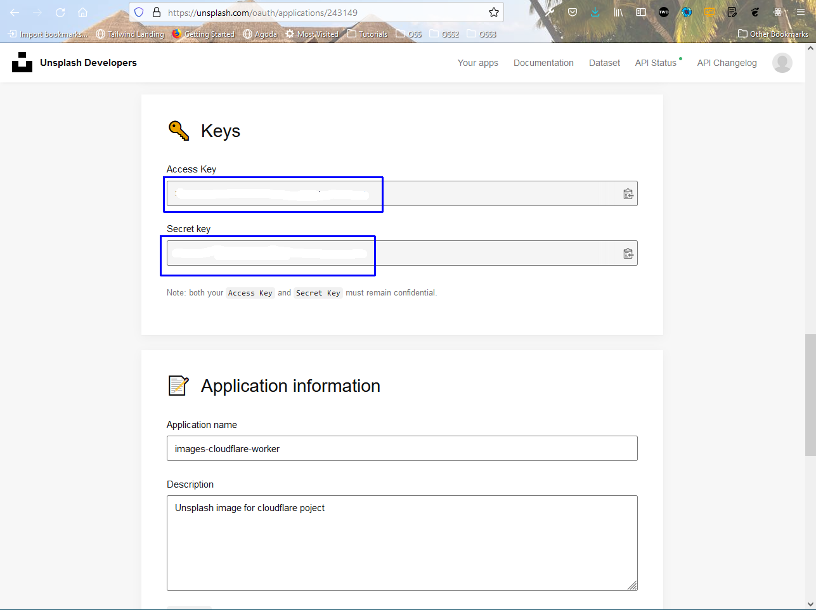Expand the Other Bookmarks folder
The height and width of the screenshot is (610, 816).
pyautogui.click(x=774, y=34)
